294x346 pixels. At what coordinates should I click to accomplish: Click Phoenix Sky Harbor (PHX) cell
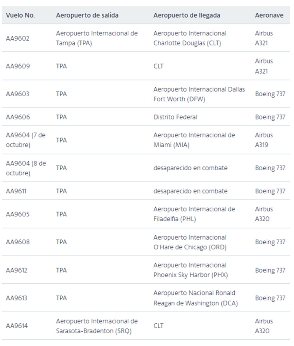(191, 270)
